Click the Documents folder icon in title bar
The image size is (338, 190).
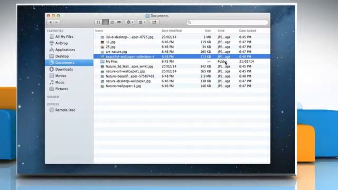pos(147,16)
